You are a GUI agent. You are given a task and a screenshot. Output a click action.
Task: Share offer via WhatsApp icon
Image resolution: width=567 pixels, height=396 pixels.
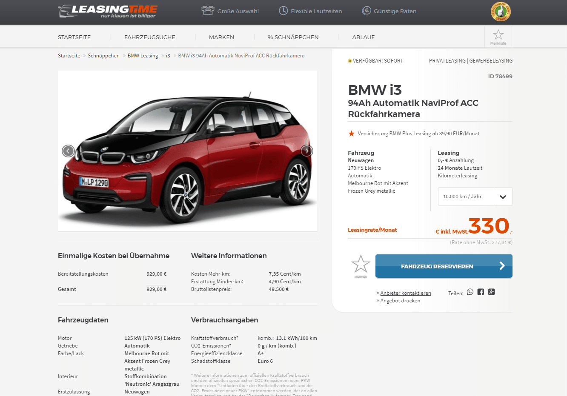coord(470,292)
